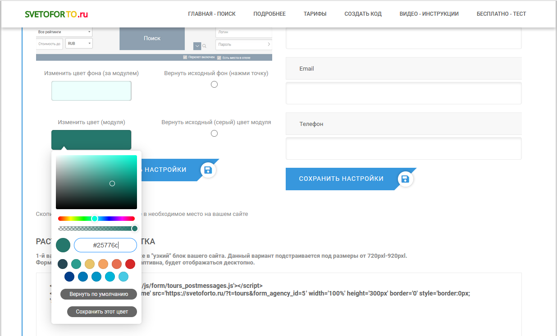
Task: Choose the light orange preset color
Action: [x=103, y=264]
